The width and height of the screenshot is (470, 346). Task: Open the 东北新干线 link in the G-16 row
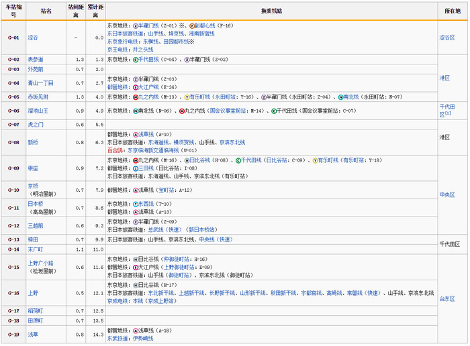(161, 293)
